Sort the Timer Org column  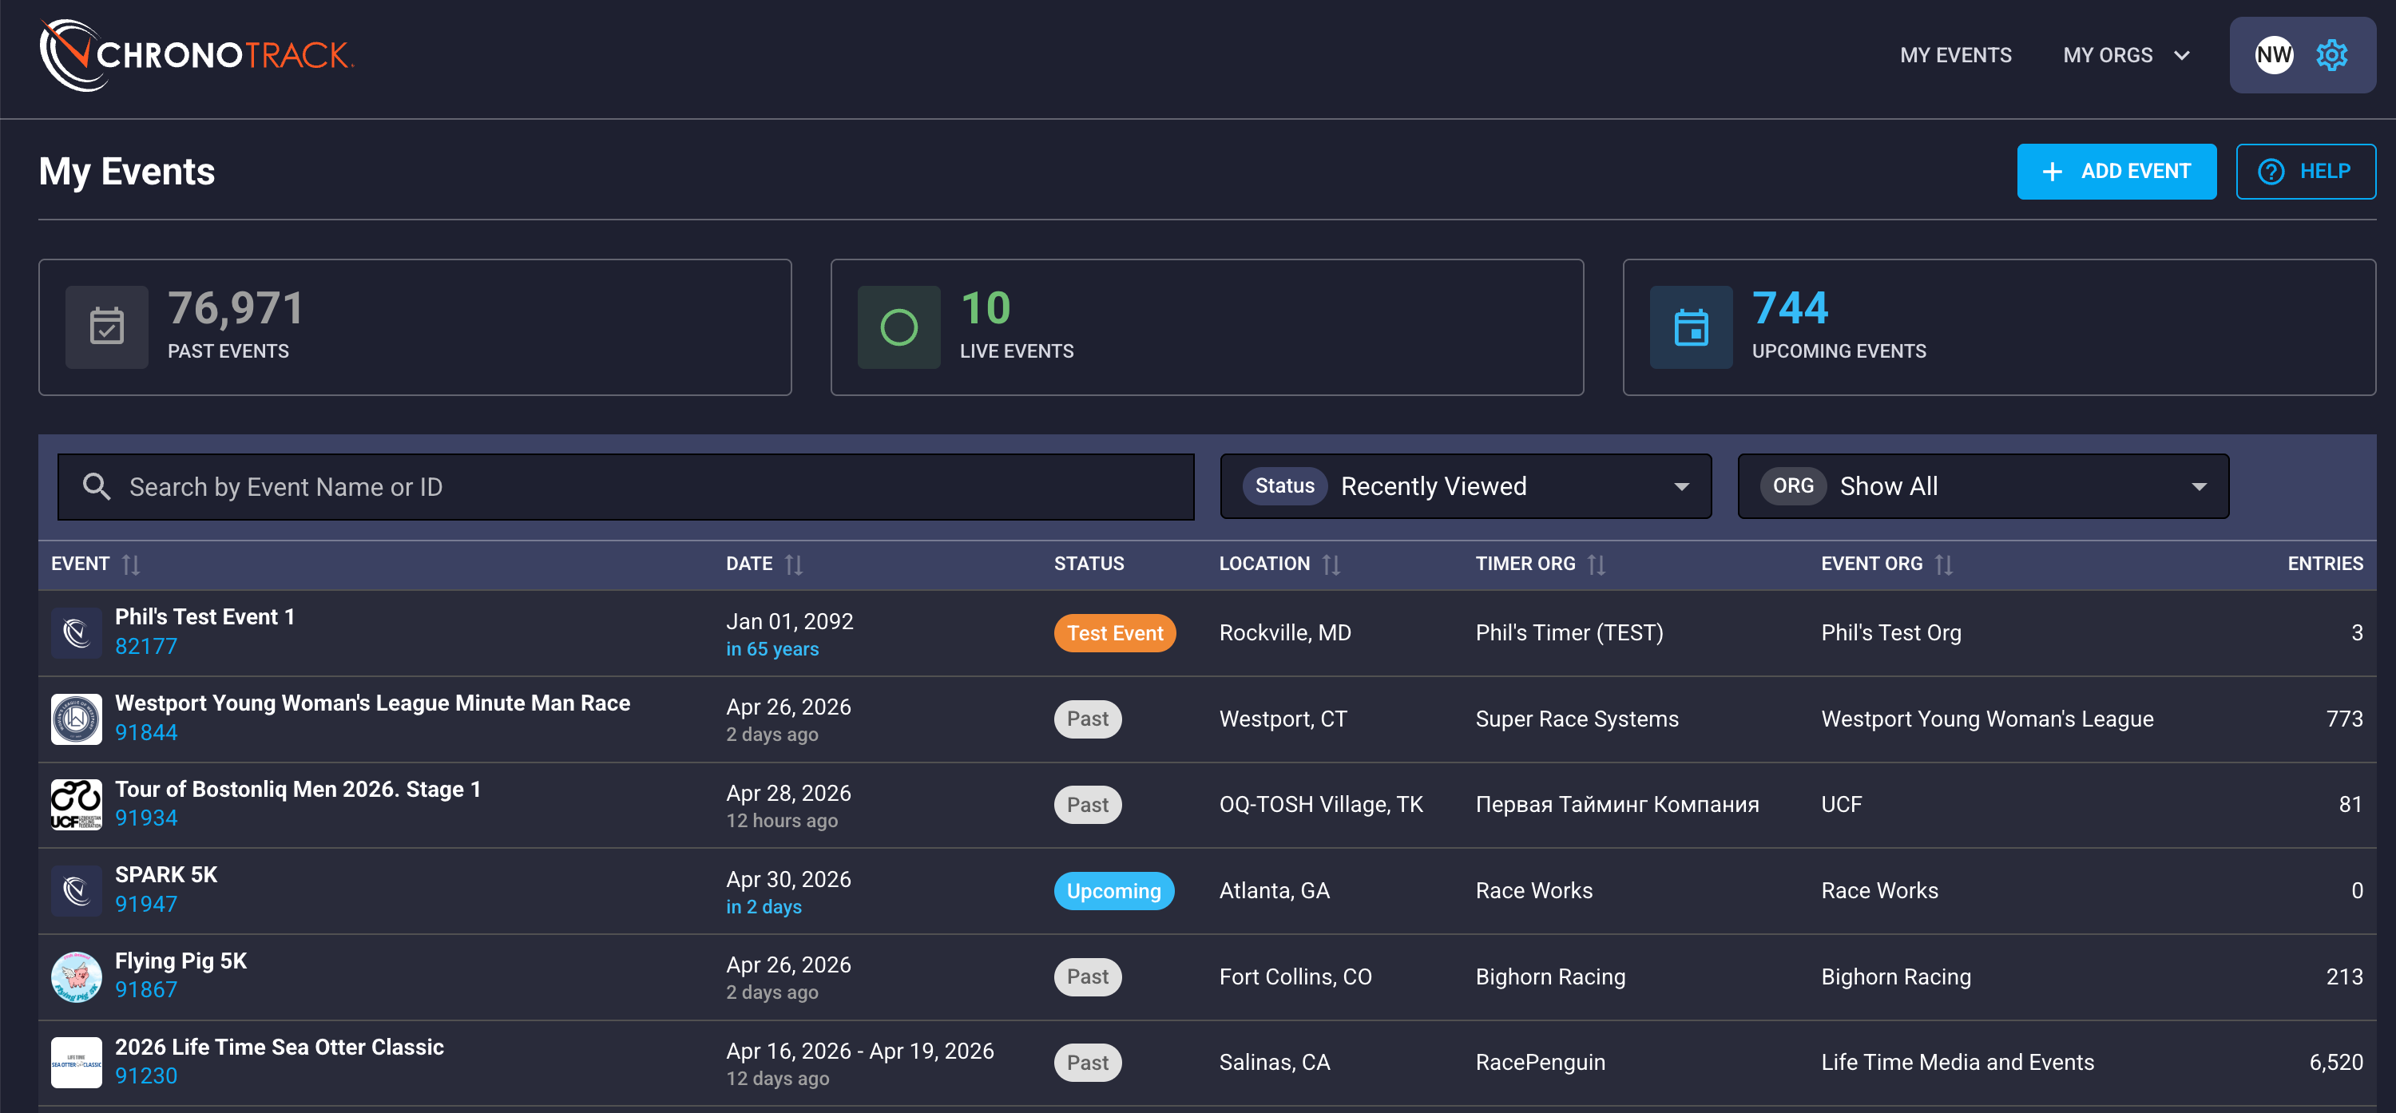[1596, 564]
